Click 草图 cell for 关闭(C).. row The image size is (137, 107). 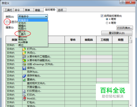pyautogui.click(x=120, y=53)
